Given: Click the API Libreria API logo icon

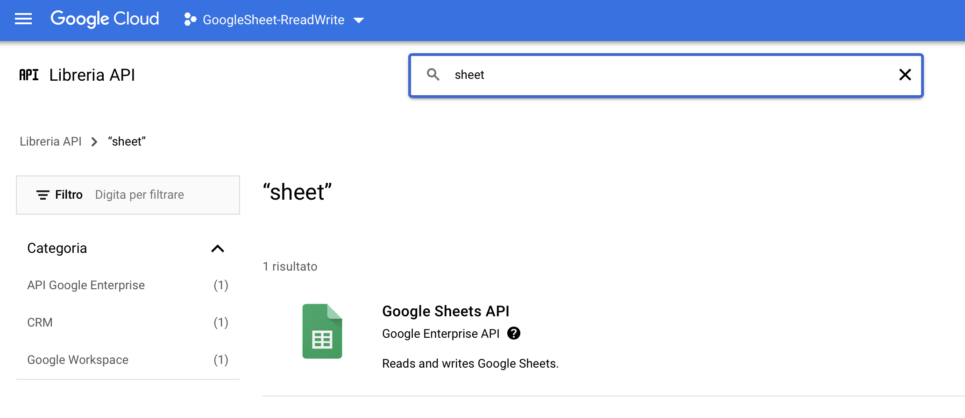Looking at the screenshot, I should pos(29,75).
